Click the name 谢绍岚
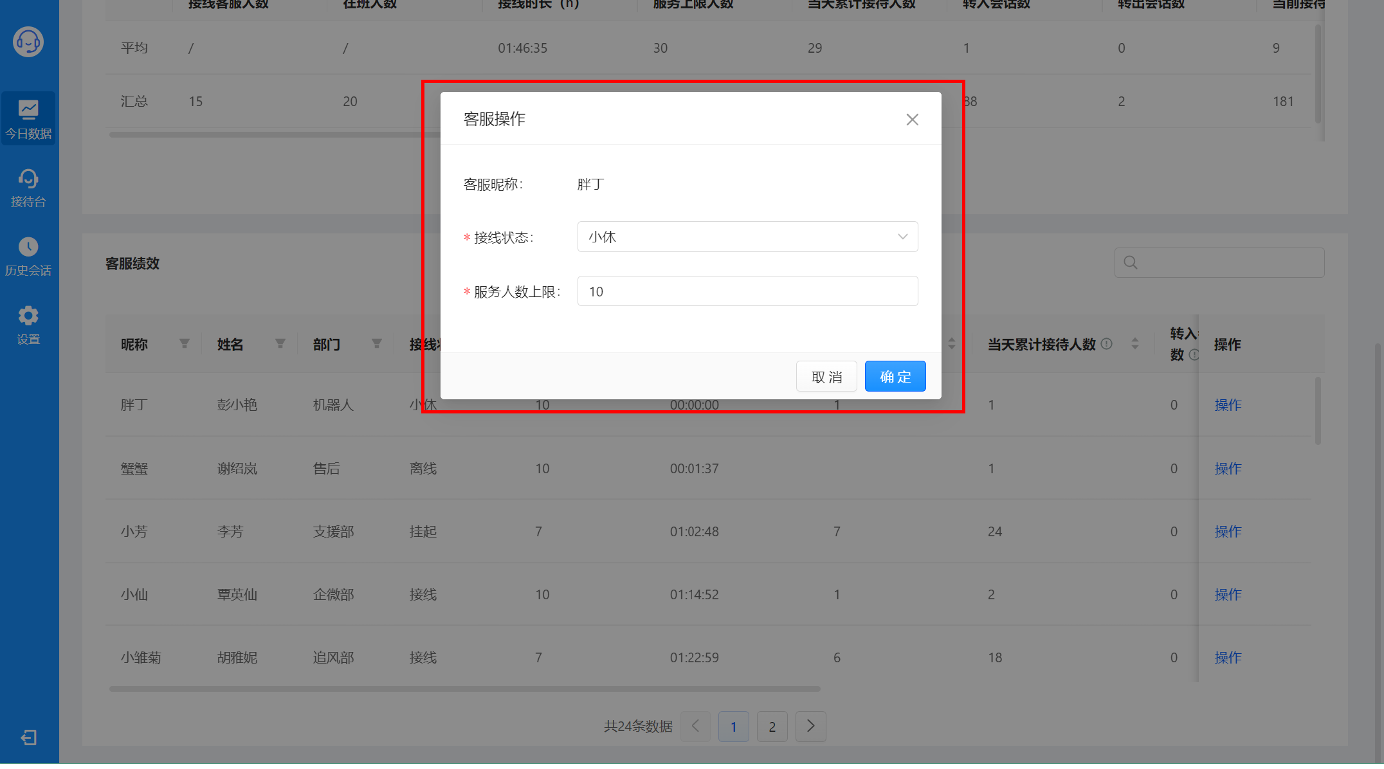 point(237,469)
